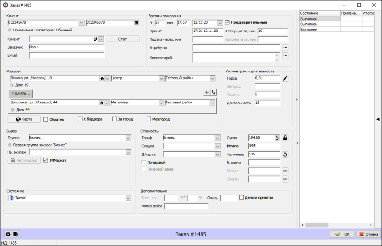Viewport: 382px width, 246px height.
Task: Toggle the Предварительный checkbox
Action: [x=228, y=22]
